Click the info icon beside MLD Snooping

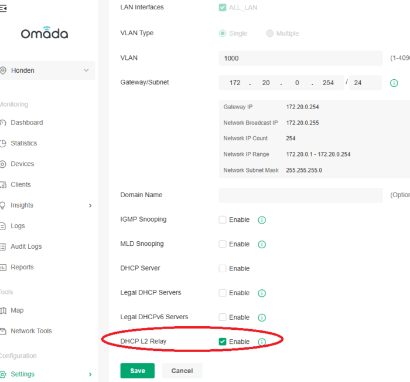coord(262,244)
